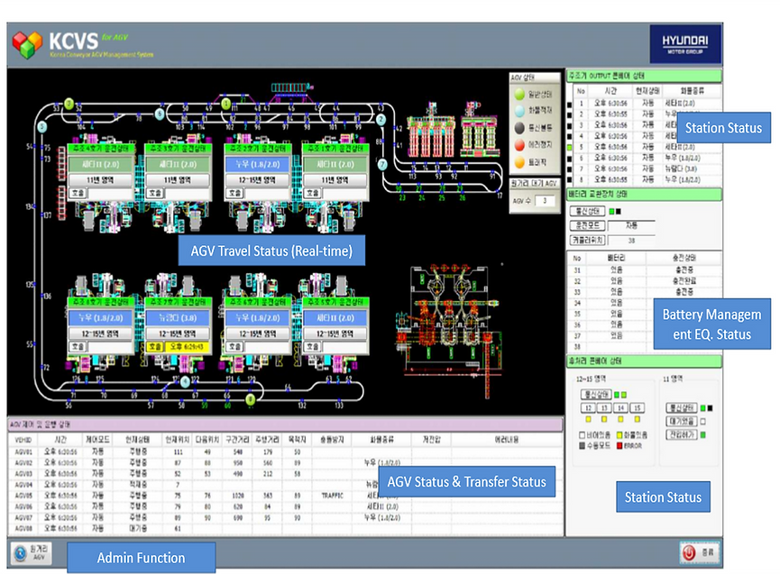
Task: Click the 종료 exit button
Action: 700,552
